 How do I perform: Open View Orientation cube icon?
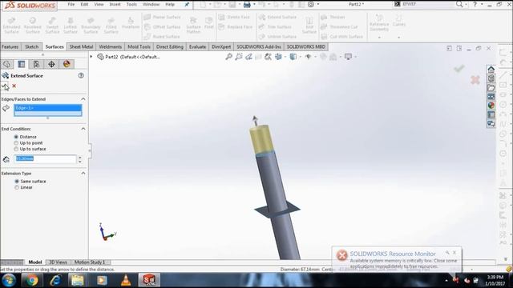(x=278, y=57)
